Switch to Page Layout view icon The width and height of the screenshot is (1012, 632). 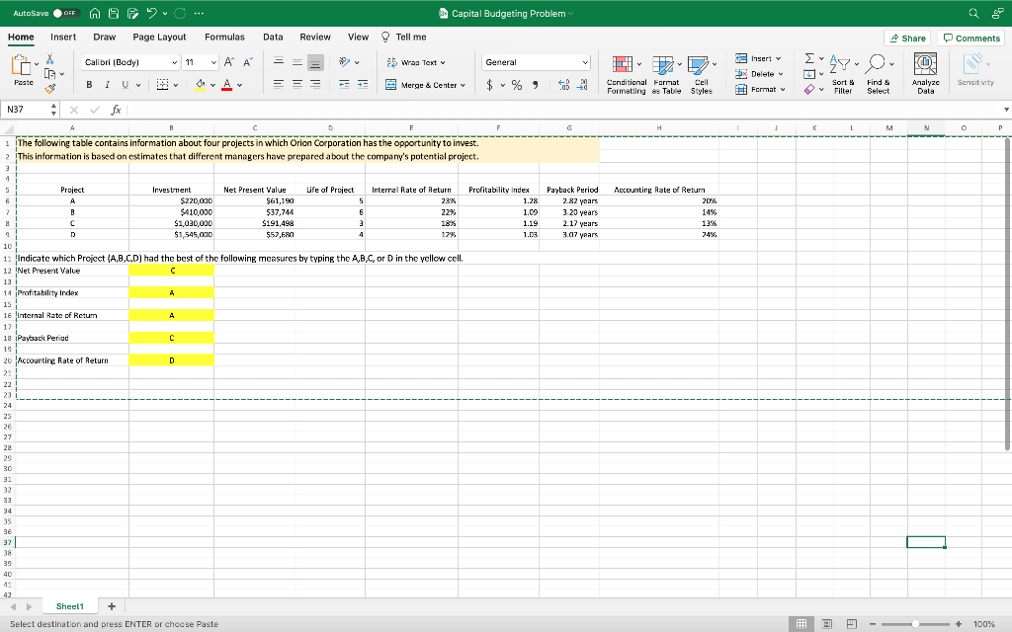(827, 624)
